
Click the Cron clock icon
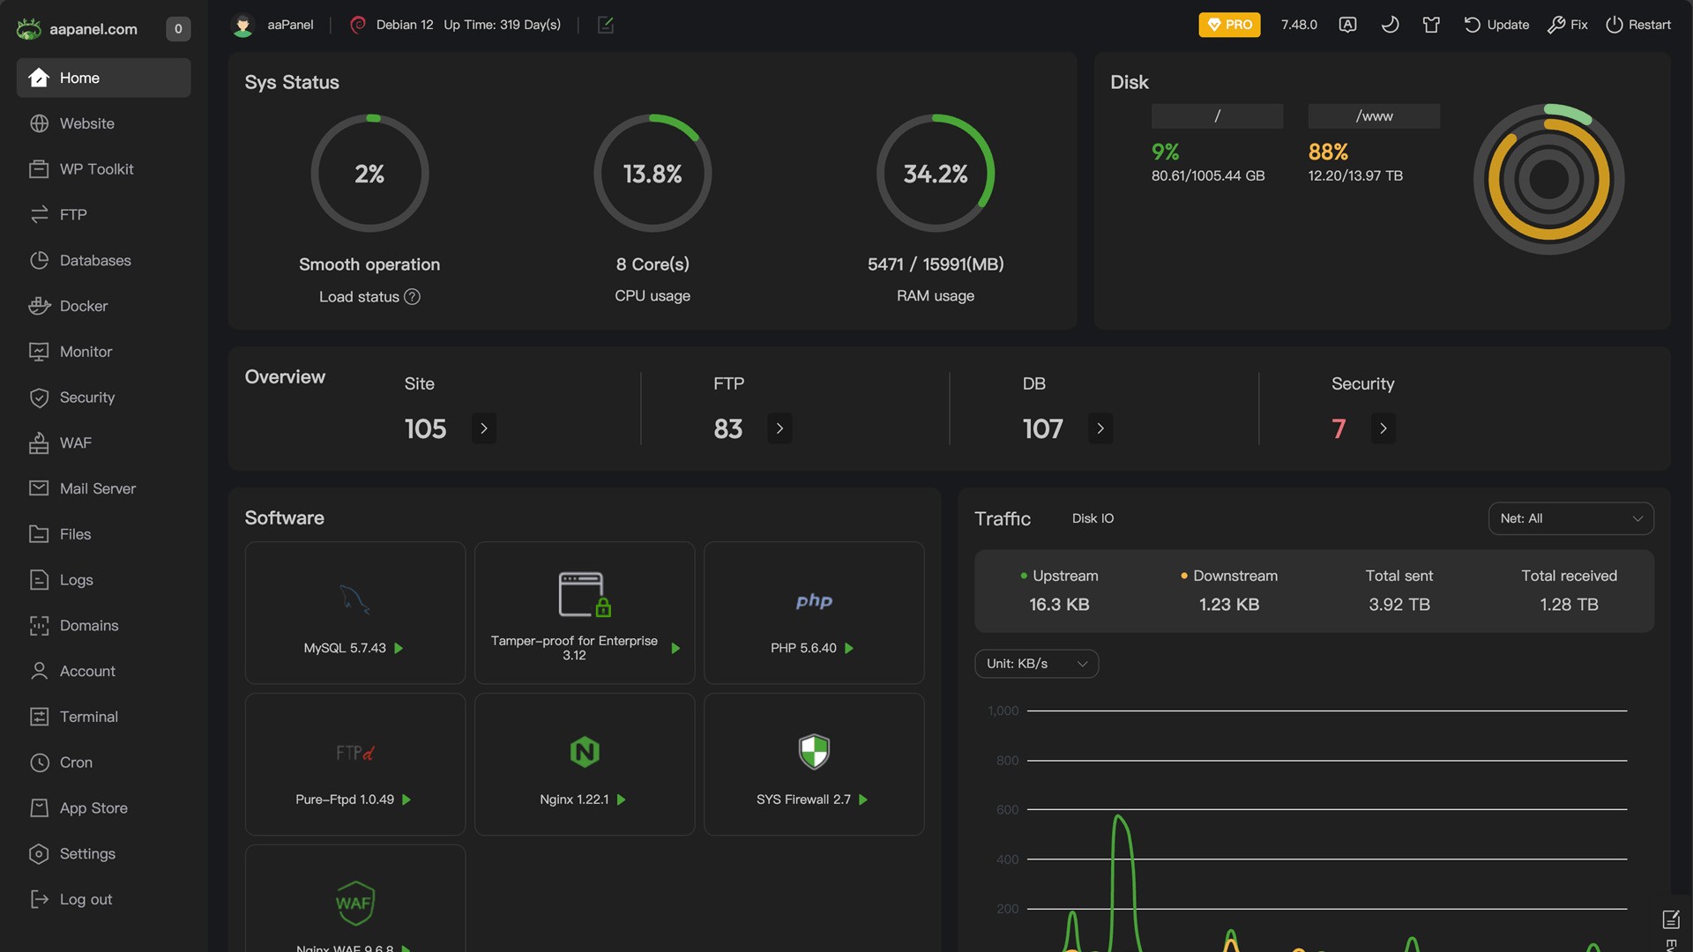click(39, 762)
